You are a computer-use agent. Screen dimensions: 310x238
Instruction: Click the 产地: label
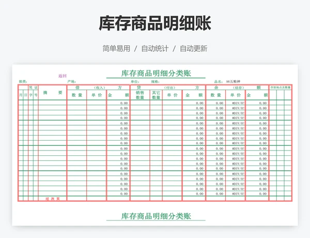(72, 82)
